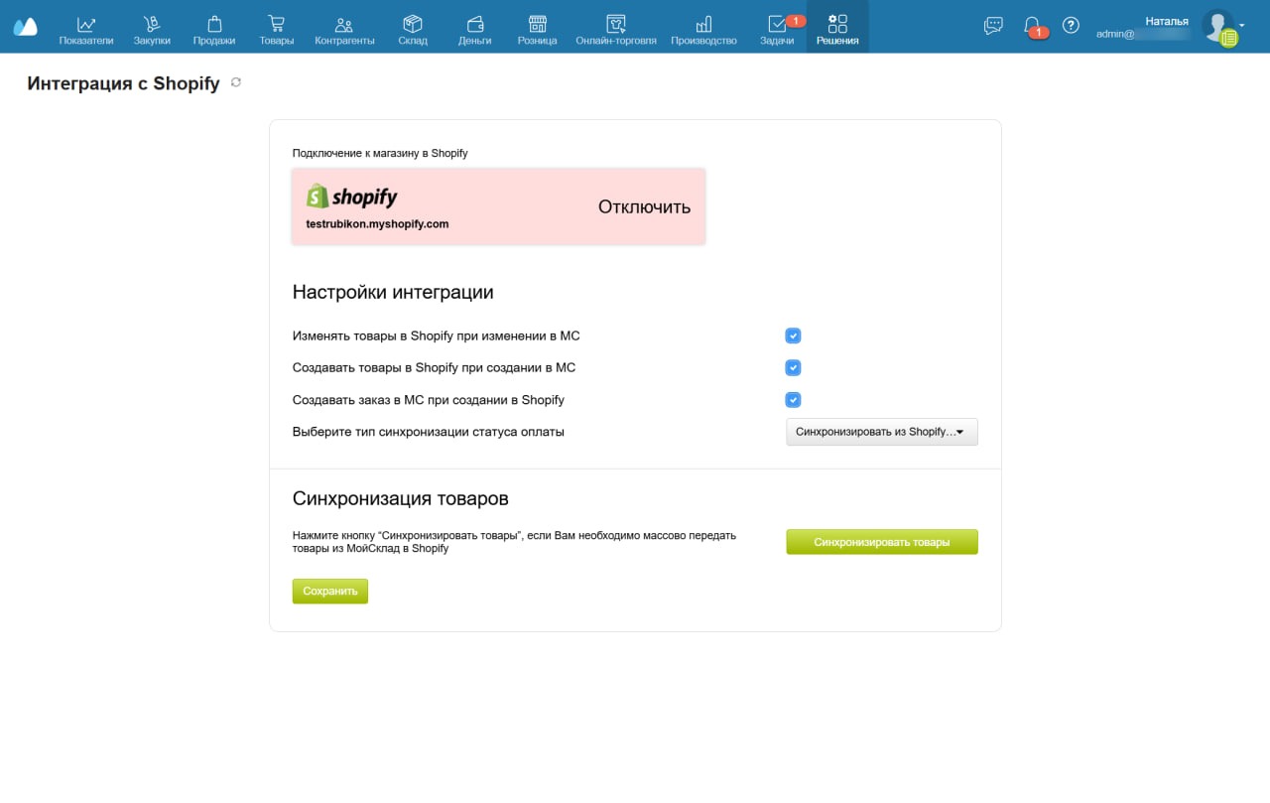The width and height of the screenshot is (1270, 803).
Task: Open the Склад section
Action: pyautogui.click(x=413, y=31)
